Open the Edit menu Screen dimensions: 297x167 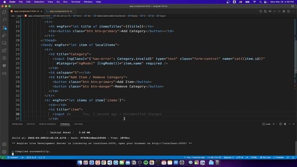point(28,2)
